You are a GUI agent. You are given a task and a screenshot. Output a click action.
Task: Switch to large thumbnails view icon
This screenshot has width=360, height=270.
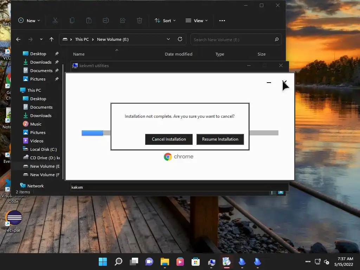click(x=281, y=193)
